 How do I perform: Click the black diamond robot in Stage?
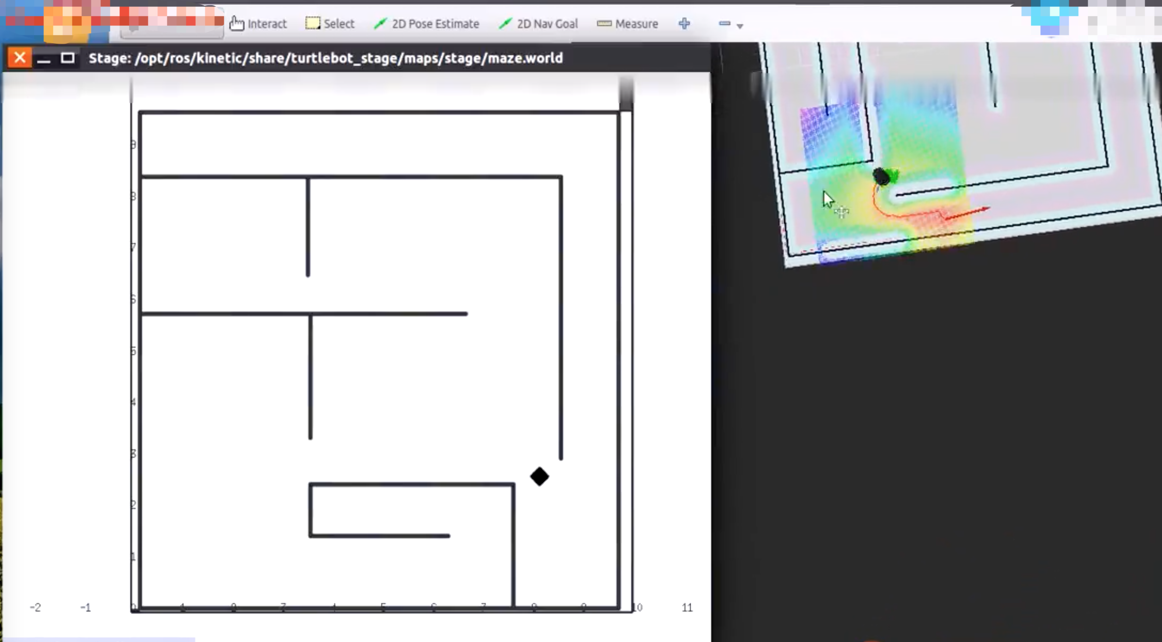(x=539, y=476)
